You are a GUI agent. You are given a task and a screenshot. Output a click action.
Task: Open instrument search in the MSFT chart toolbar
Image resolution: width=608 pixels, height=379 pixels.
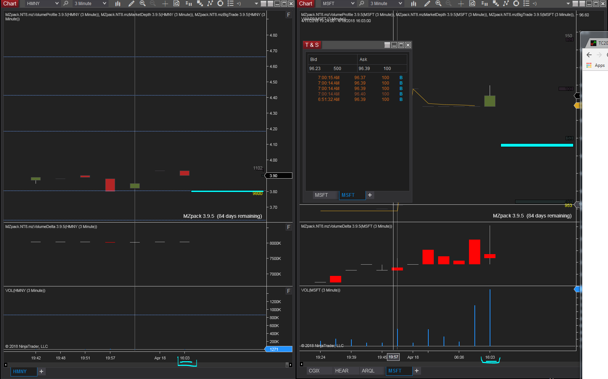pyautogui.click(x=362, y=3)
